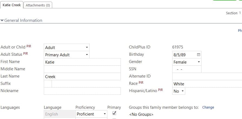Click the Nickname text field
The height and width of the screenshot is (119, 242).
point(82,91)
